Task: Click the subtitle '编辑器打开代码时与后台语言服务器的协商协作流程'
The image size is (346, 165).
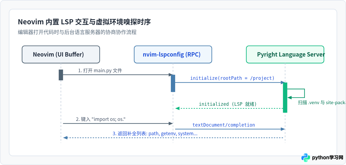Action: click(x=77, y=32)
